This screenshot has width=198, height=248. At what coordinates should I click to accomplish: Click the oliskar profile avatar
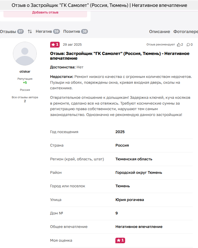click(x=25, y=54)
